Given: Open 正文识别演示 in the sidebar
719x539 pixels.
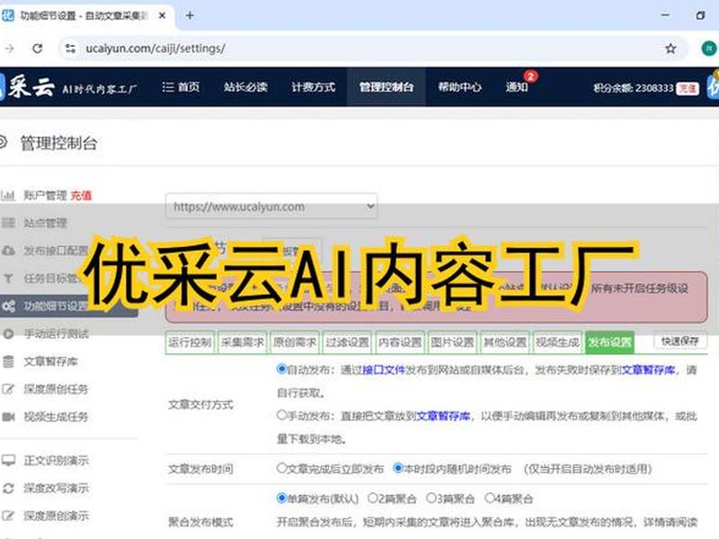Looking at the screenshot, I should point(56,460).
